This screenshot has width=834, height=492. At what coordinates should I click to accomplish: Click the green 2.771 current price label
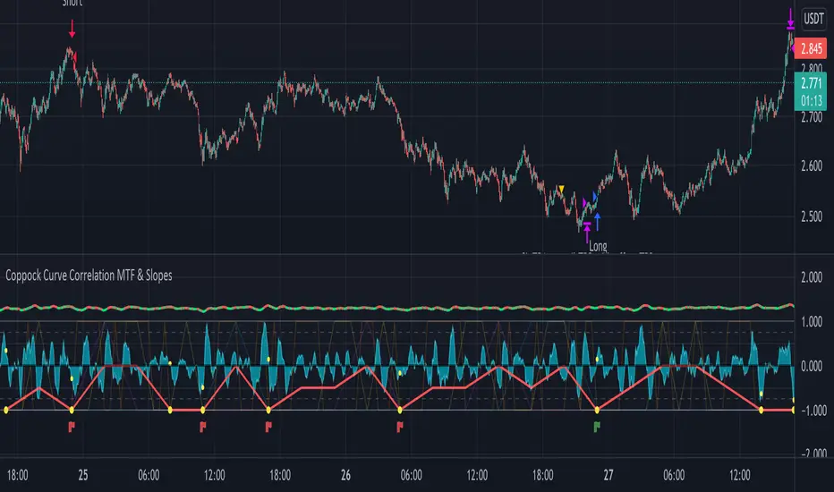coord(811,83)
